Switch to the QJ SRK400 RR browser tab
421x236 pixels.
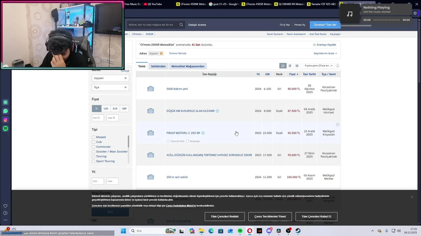coord(289,4)
